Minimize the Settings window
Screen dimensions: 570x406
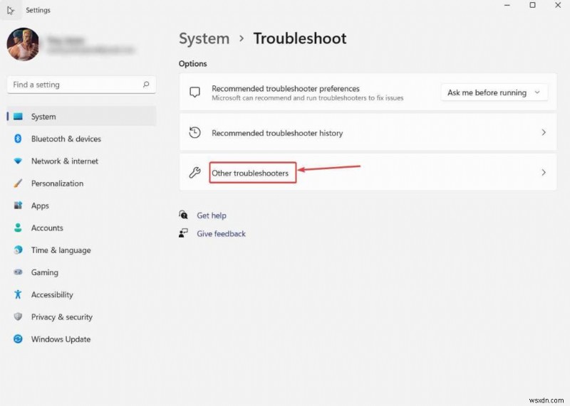click(507, 5)
